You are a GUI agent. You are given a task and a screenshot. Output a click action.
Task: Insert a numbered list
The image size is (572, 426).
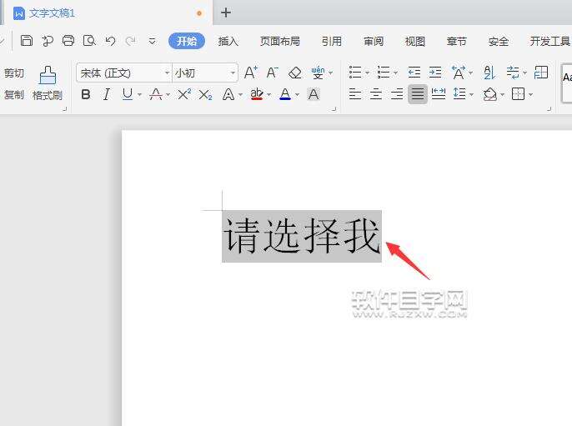click(384, 73)
